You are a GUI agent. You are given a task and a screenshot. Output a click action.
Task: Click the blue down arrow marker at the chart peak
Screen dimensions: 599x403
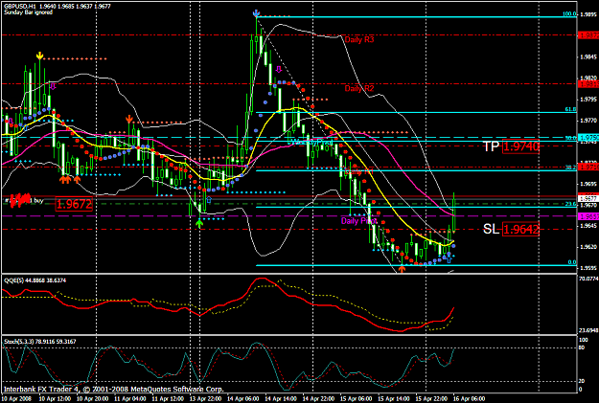(x=256, y=13)
